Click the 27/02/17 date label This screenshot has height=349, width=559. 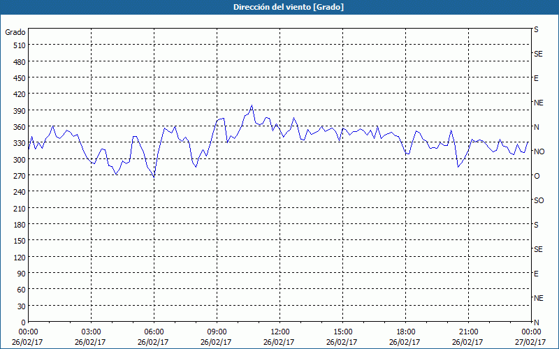[x=530, y=342]
